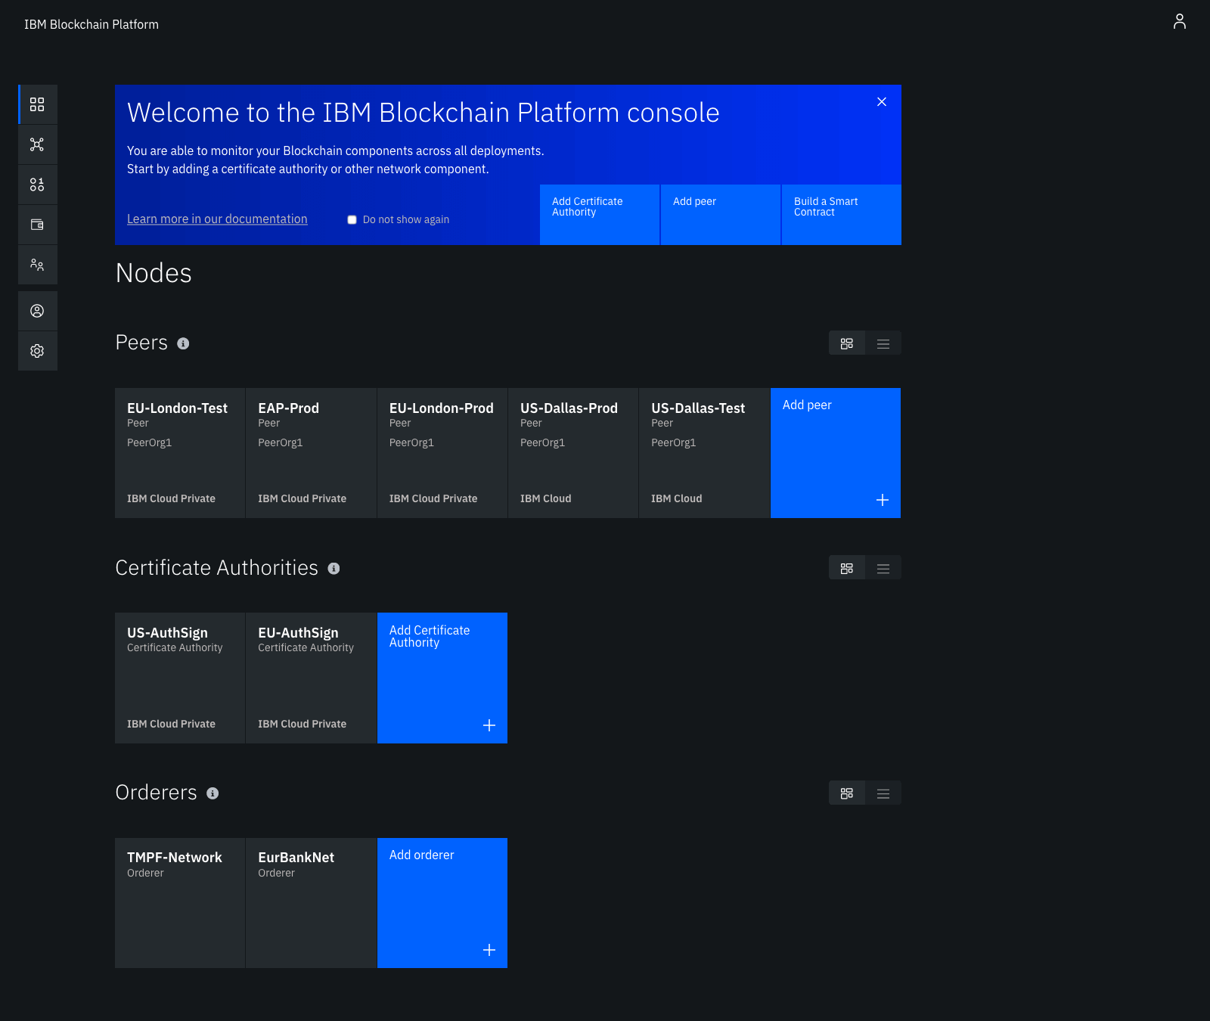Select the Smart contracts sidebar icon

37,184
